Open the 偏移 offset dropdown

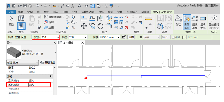[x=118, y=38]
